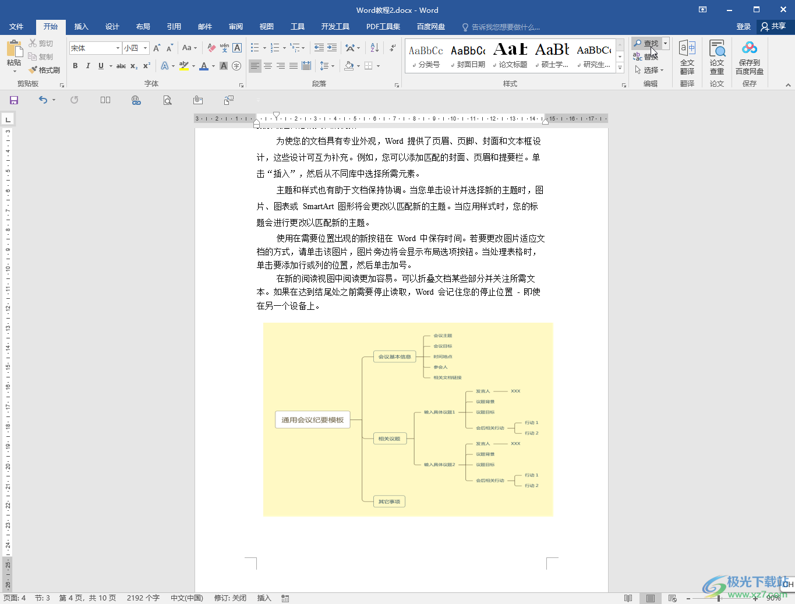Screen dimensions: 795x604
Task: Save document to Baidu Netdisk (保存到百度网盘)
Action: tap(750, 57)
